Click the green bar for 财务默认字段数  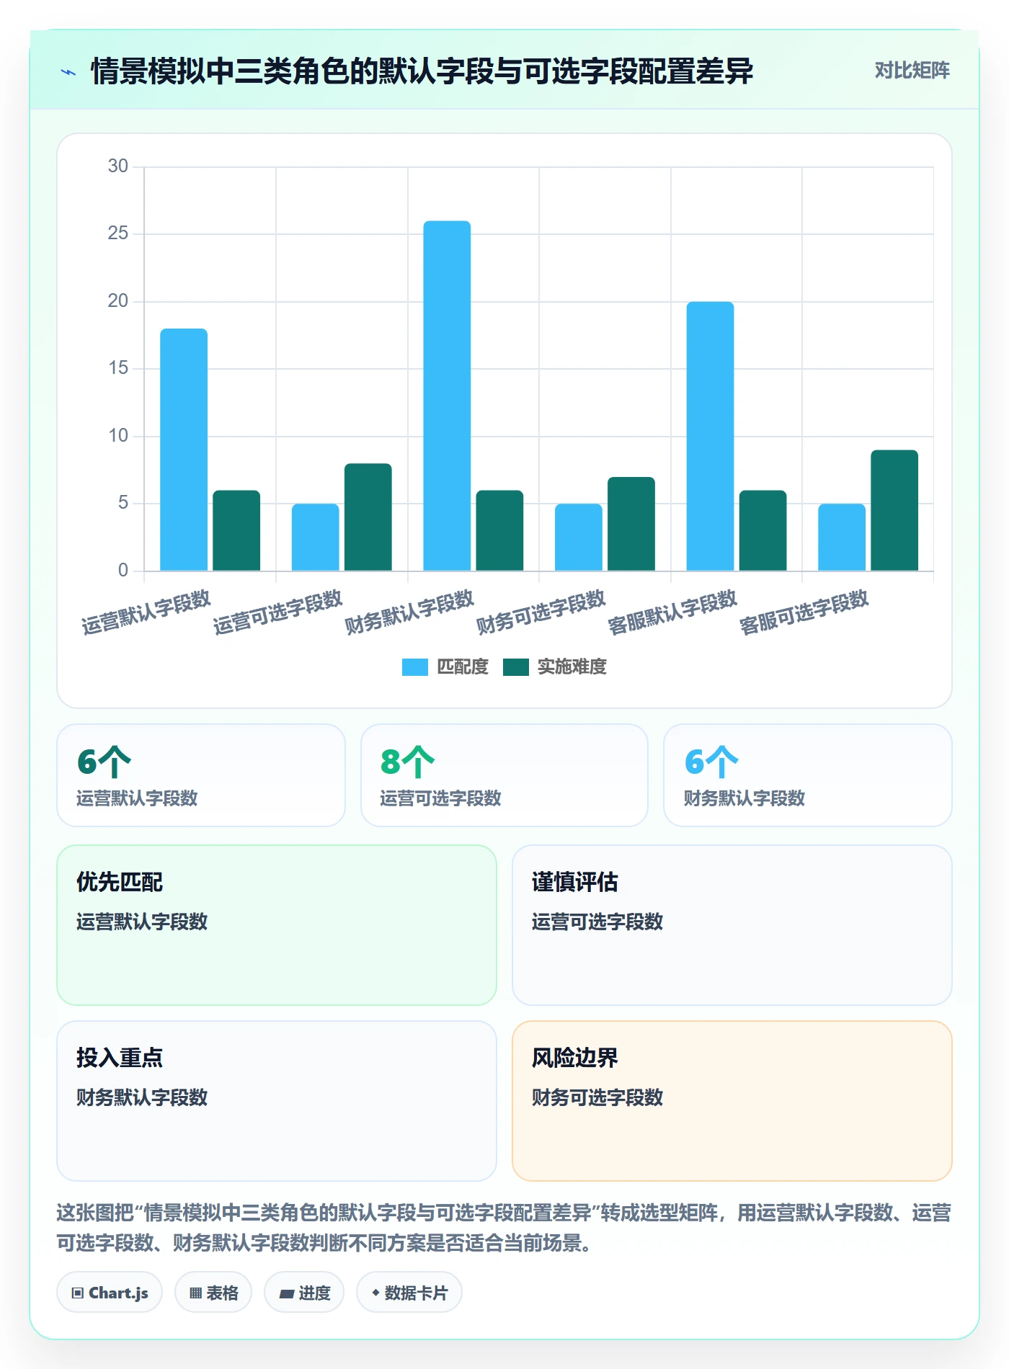[499, 530]
